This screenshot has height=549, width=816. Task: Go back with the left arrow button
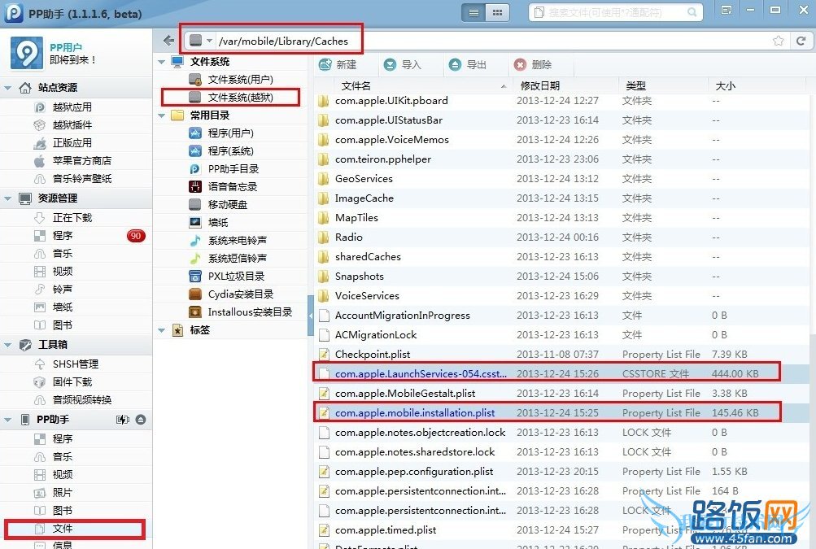click(168, 41)
